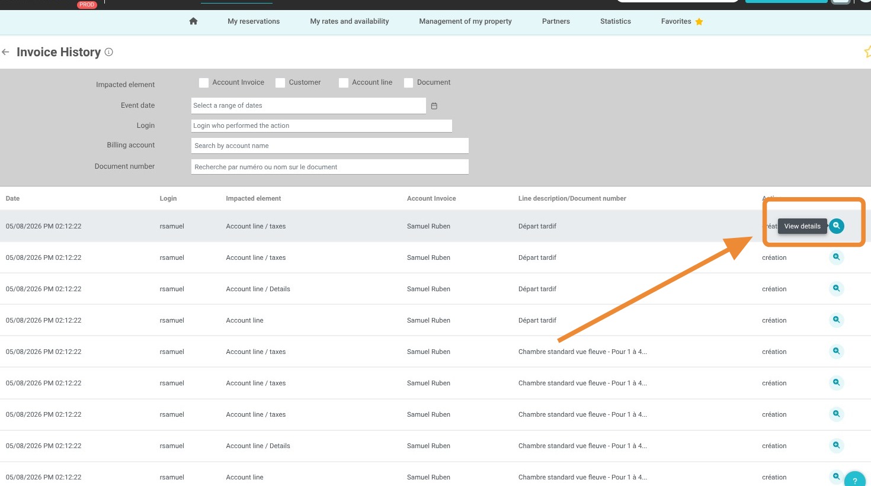Go to the home page icon
The image size is (871, 486).
[x=193, y=21]
